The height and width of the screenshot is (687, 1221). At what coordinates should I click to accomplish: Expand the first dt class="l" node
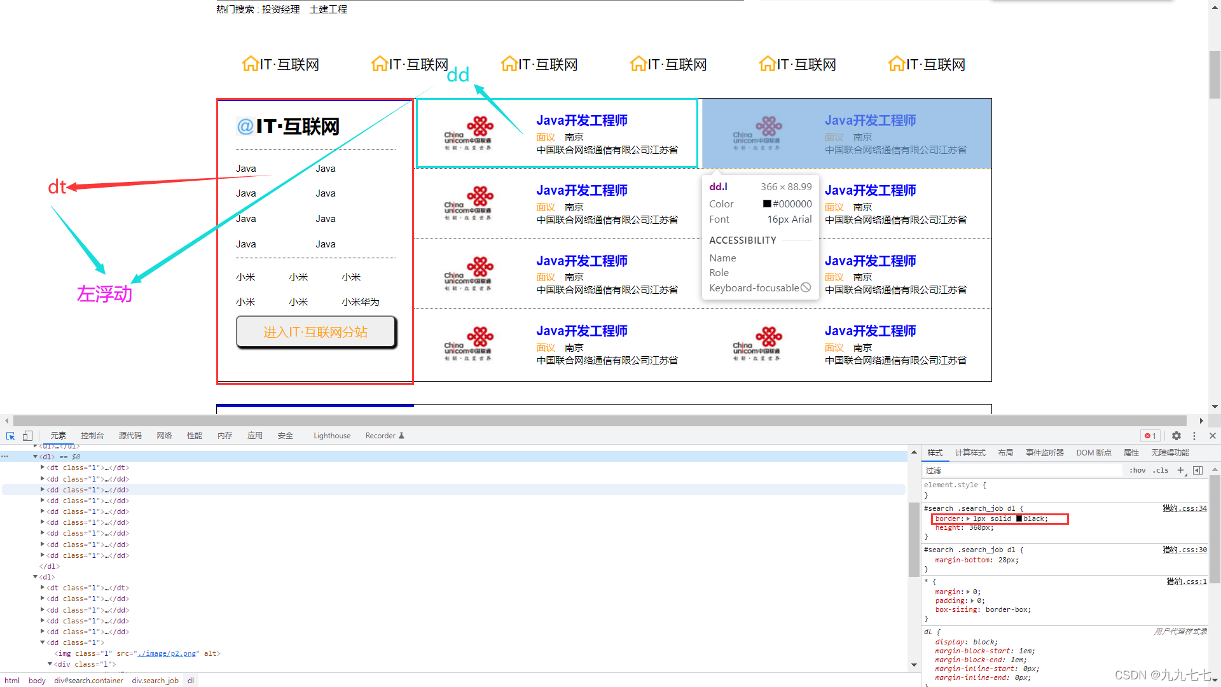coord(43,468)
